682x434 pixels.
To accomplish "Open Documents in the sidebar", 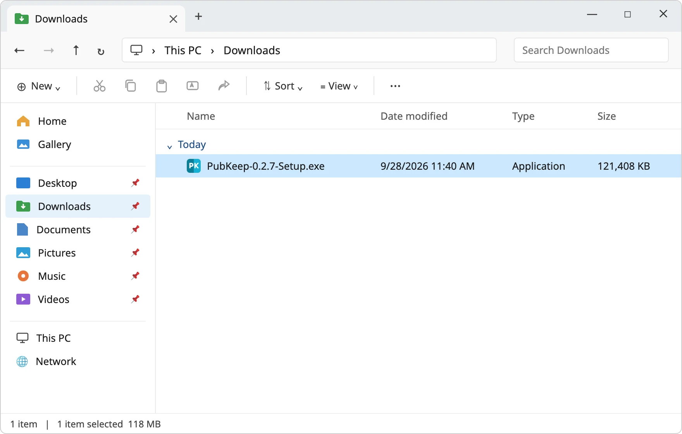I will click(x=78, y=229).
